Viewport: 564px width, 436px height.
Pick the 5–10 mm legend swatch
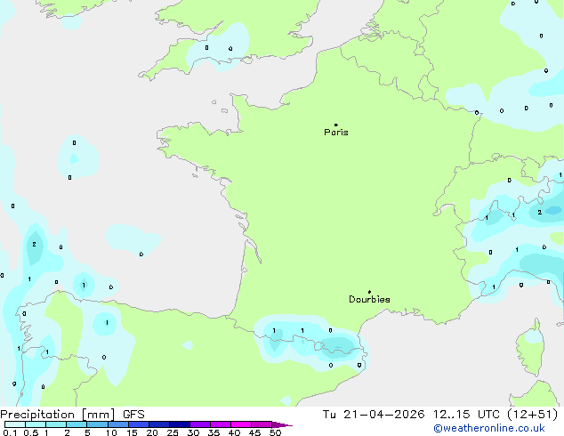(97, 424)
